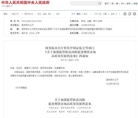Switch the site to EN language

(122, 4)
